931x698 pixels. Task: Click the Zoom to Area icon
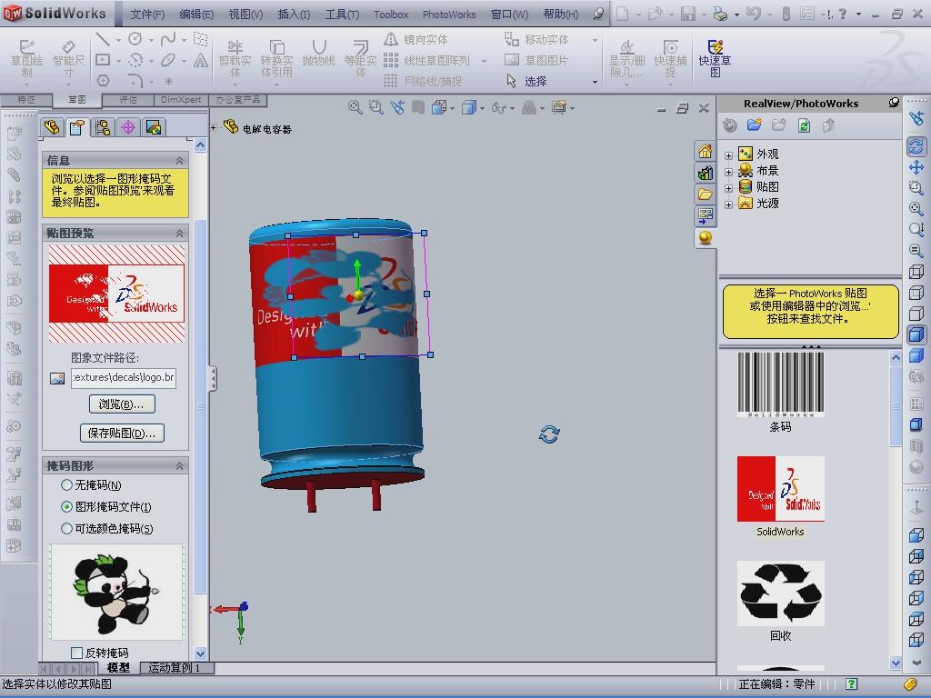(x=375, y=107)
